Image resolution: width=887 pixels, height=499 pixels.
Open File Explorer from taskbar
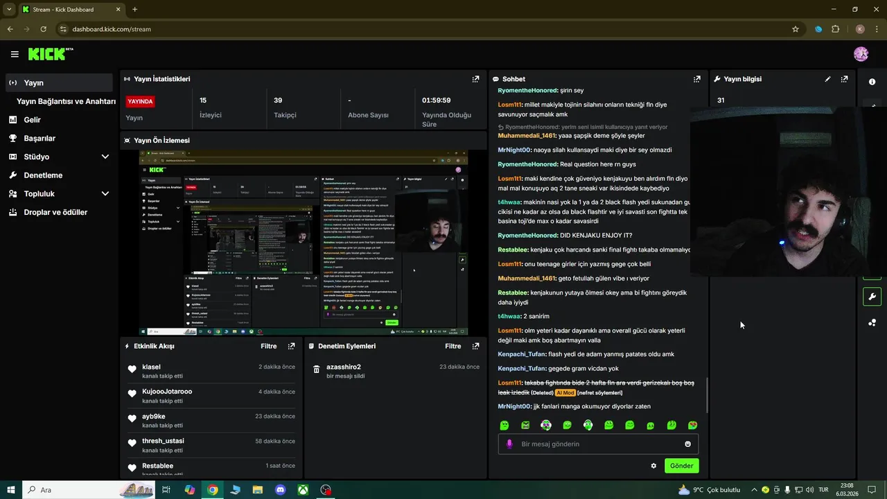pos(258,490)
